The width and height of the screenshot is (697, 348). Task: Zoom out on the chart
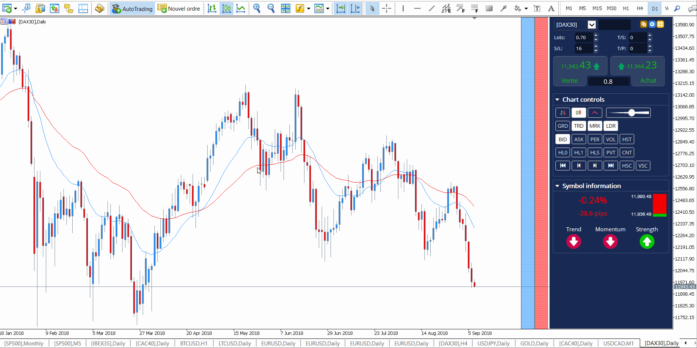271,8
